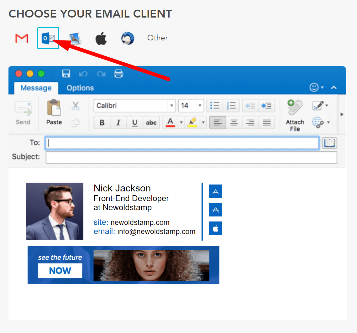Insert a numbered list

[231, 106]
